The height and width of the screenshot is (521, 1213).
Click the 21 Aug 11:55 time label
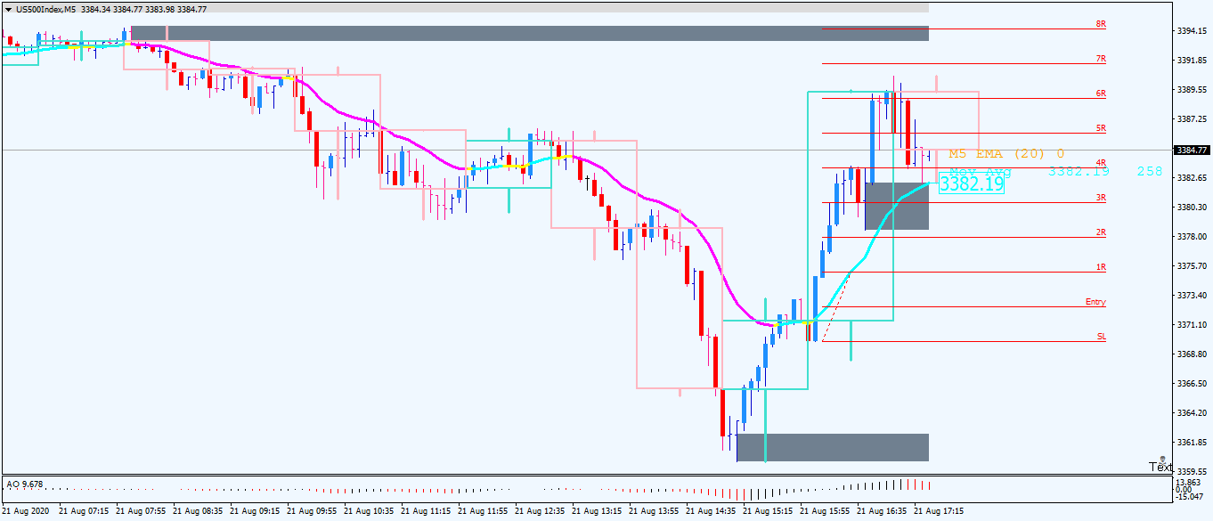[484, 512]
